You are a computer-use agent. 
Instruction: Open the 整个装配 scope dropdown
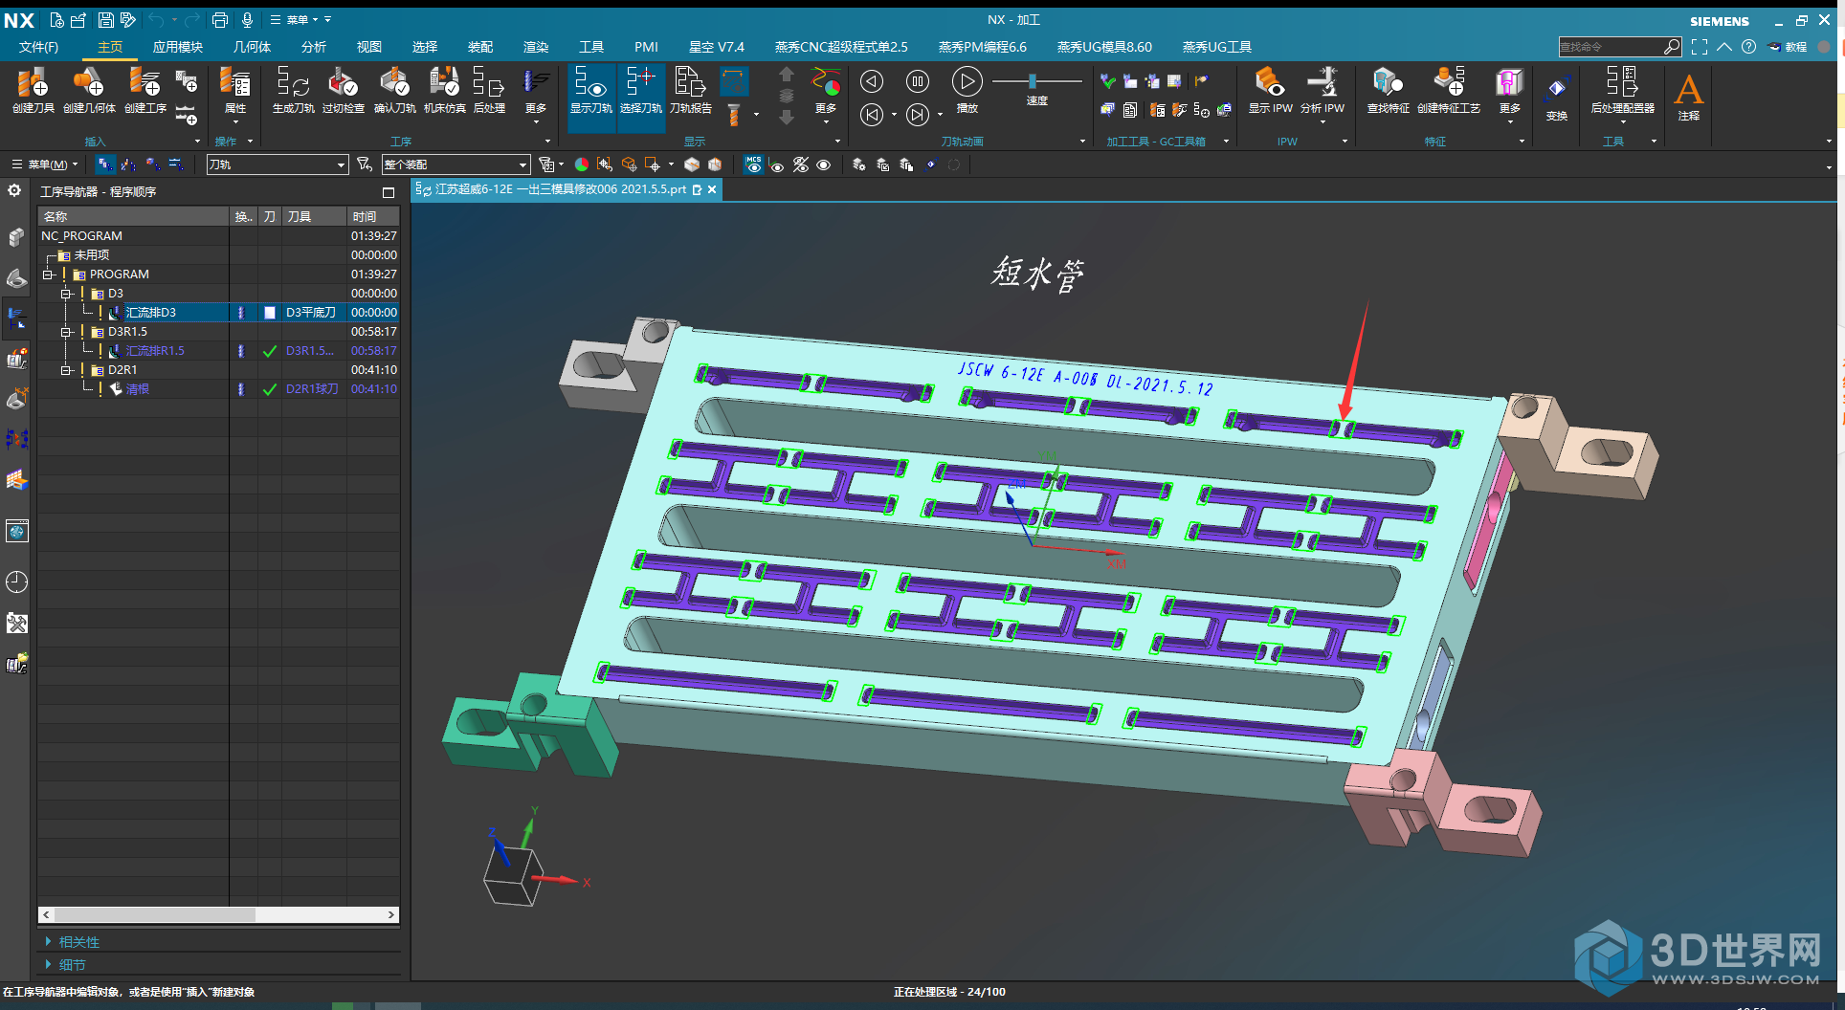456,165
